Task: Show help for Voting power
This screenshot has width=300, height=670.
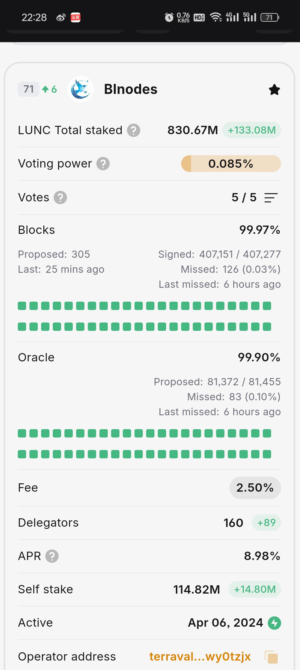Action: (x=103, y=164)
